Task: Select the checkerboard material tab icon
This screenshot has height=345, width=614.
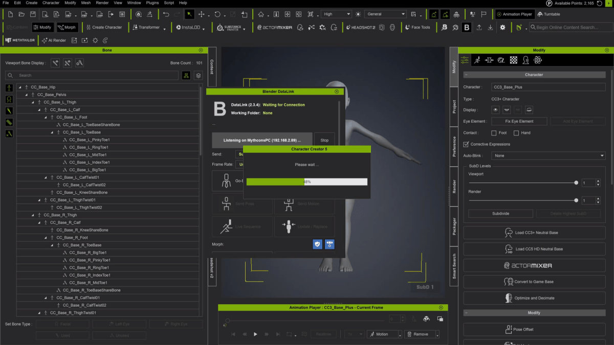Action: click(x=513, y=60)
